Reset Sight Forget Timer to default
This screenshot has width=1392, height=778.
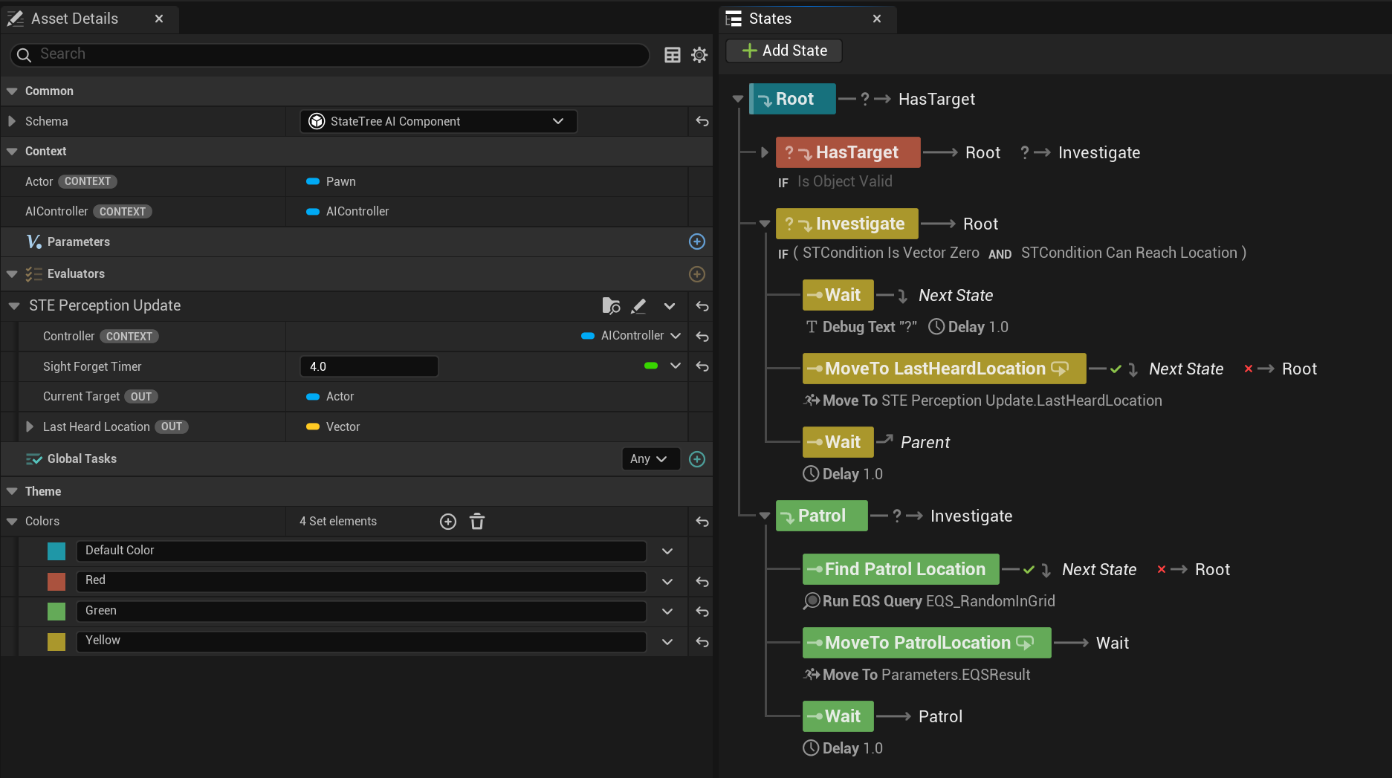pos(702,366)
